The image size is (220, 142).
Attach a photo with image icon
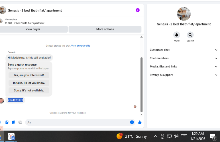pos(7,122)
